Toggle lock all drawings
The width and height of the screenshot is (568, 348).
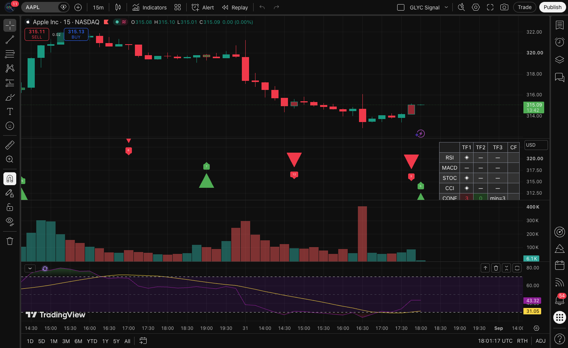point(10,207)
